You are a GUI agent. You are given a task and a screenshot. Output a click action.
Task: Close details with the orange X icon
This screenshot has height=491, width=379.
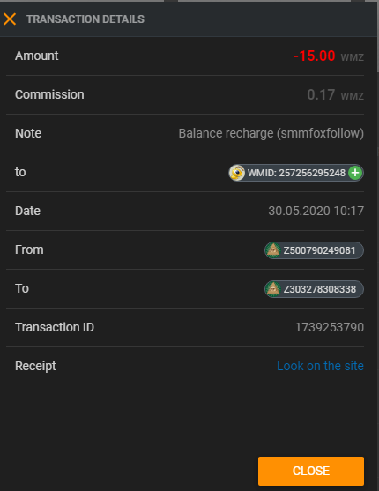click(x=10, y=19)
